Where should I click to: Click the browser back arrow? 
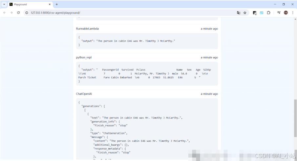pyautogui.click(x=4, y=13)
